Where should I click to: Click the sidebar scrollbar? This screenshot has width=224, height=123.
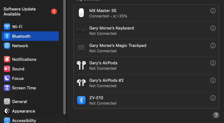(64, 57)
